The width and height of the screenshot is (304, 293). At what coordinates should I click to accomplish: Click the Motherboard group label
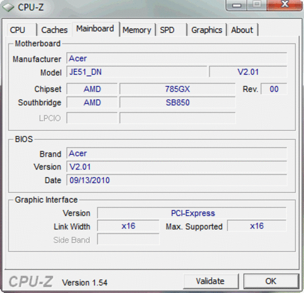tap(38, 43)
